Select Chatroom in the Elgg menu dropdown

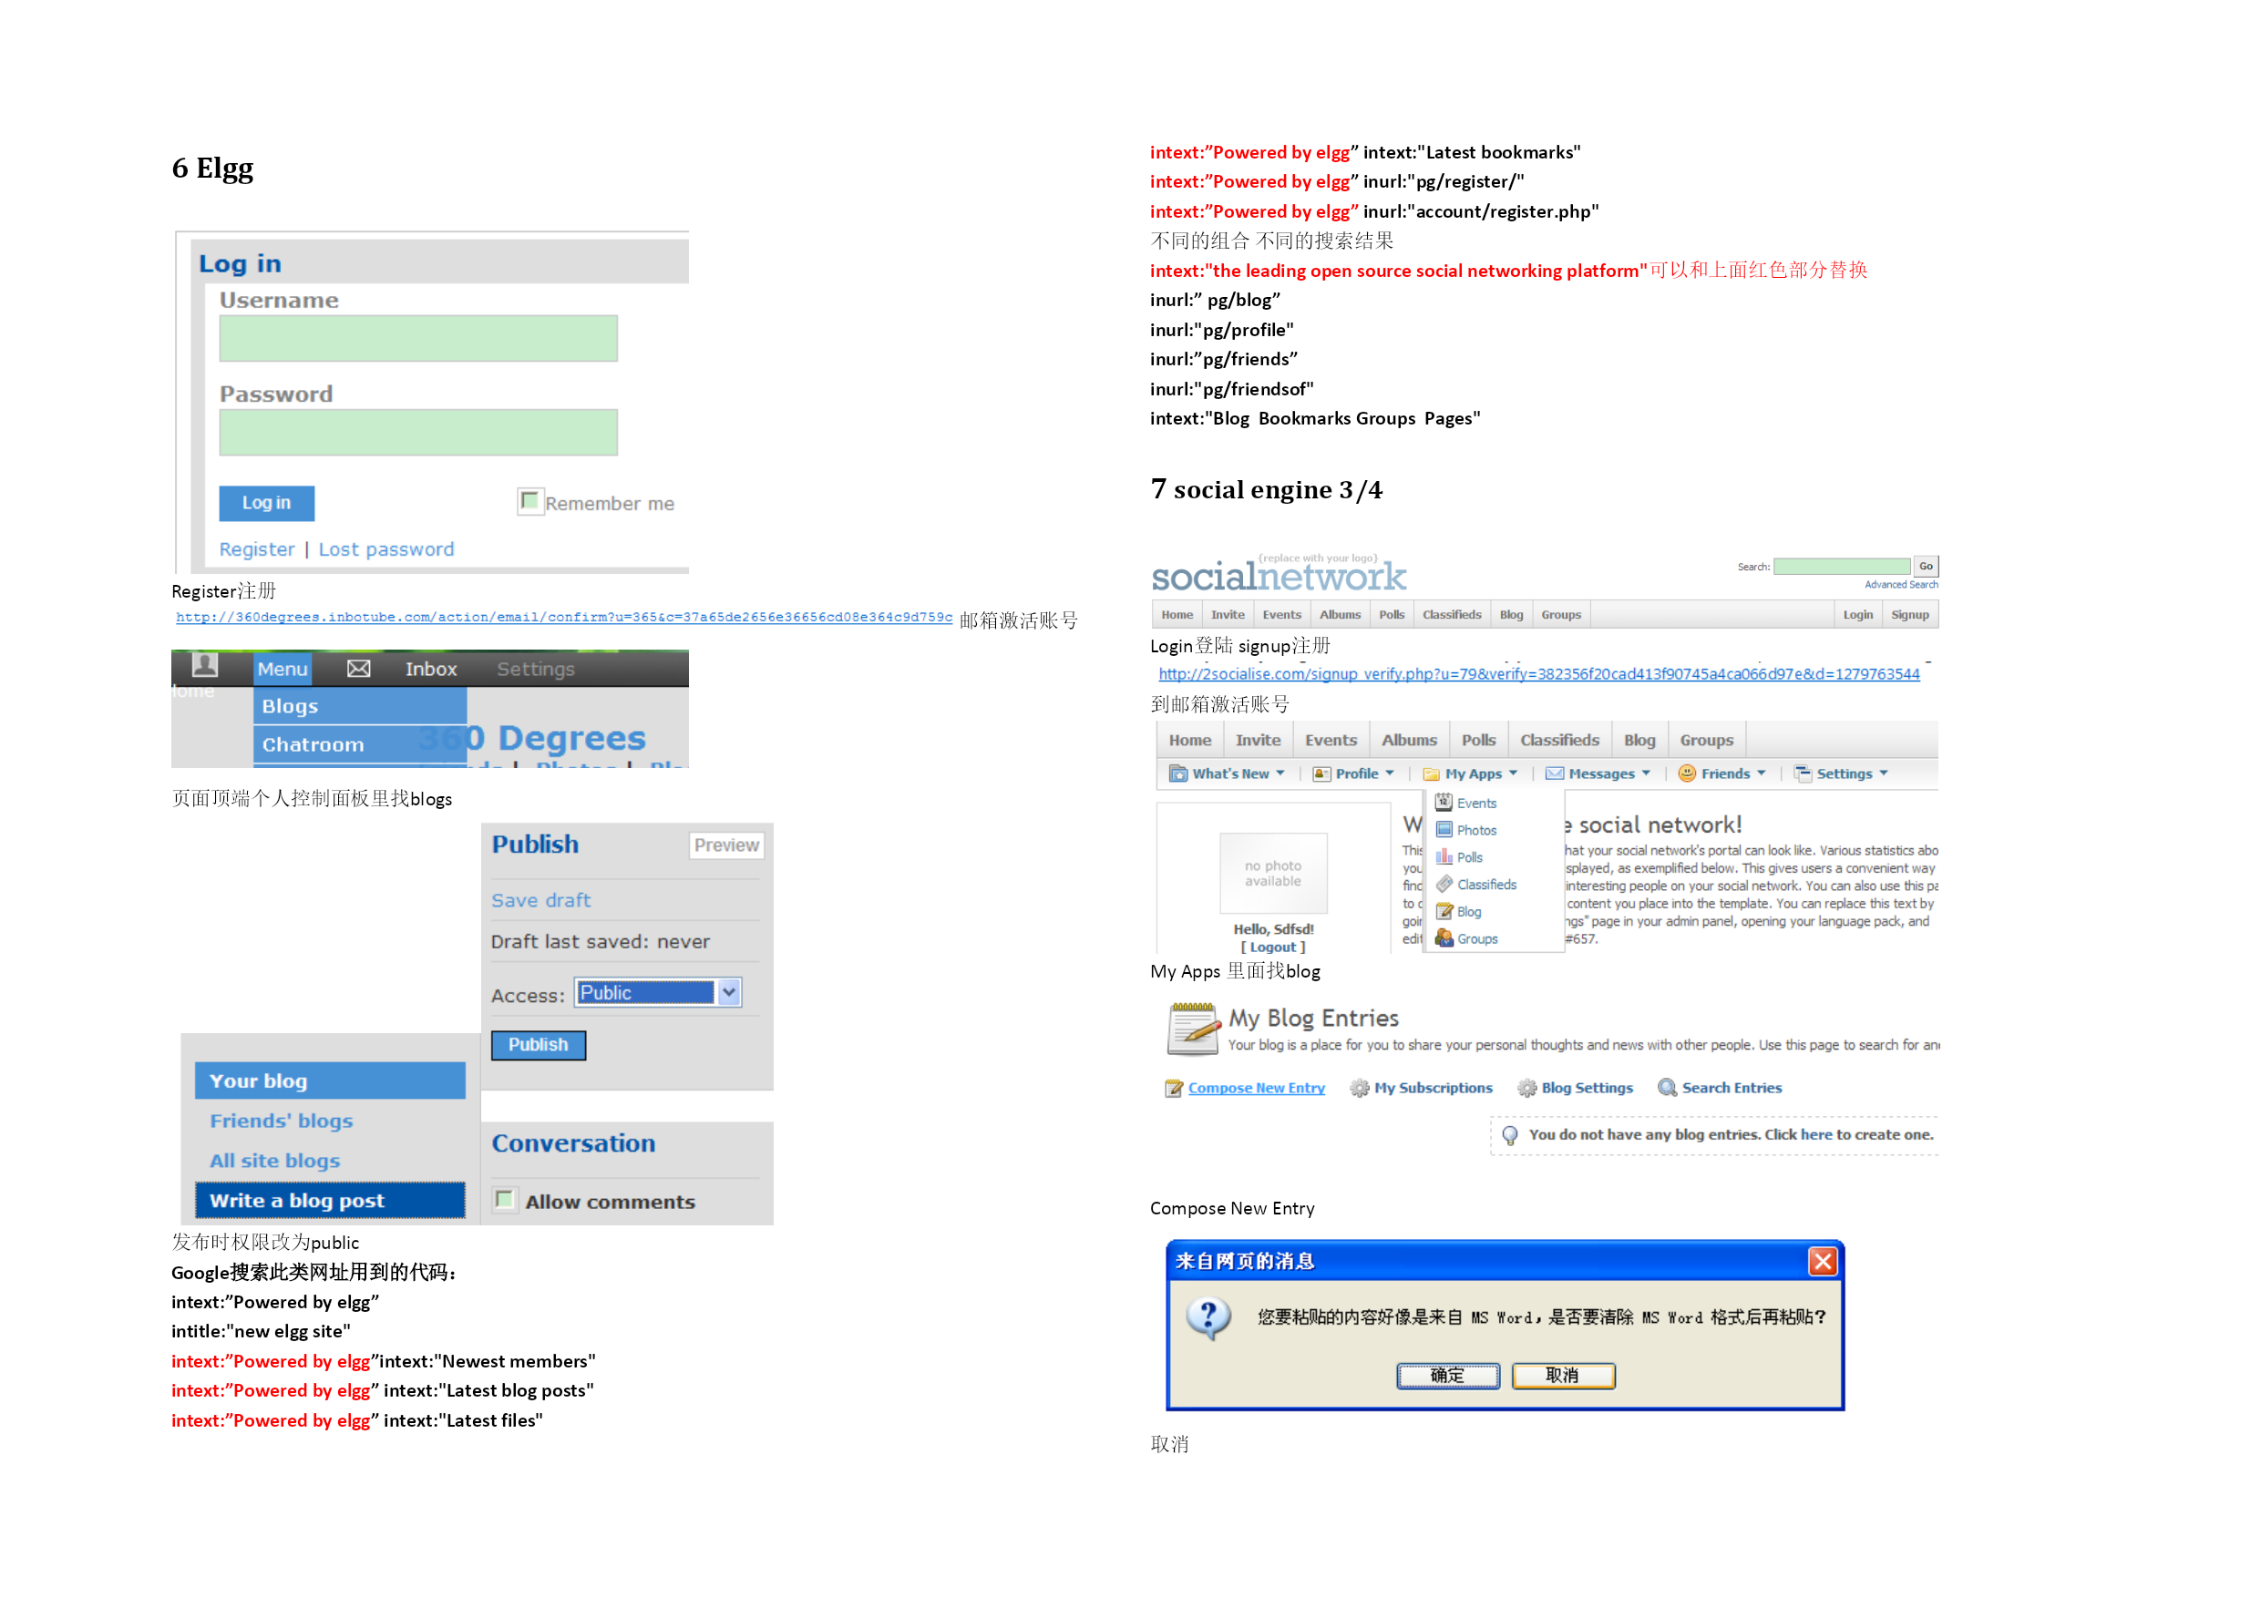pos(359,744)
